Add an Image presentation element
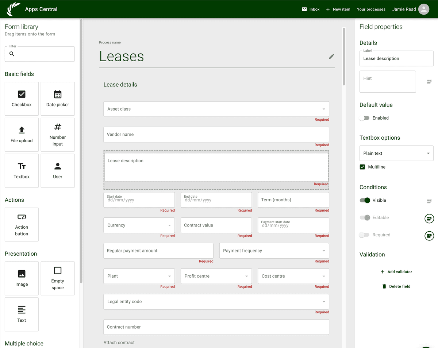The height and width of the screenshot is (348, 438). [21, 278]
